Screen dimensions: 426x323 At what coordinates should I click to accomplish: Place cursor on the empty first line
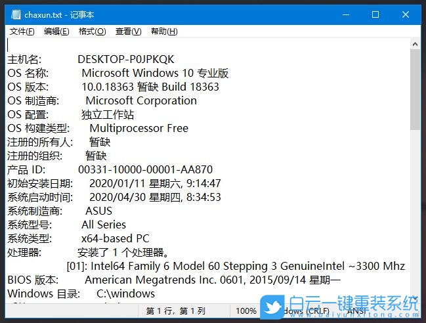tap(207, 45)
